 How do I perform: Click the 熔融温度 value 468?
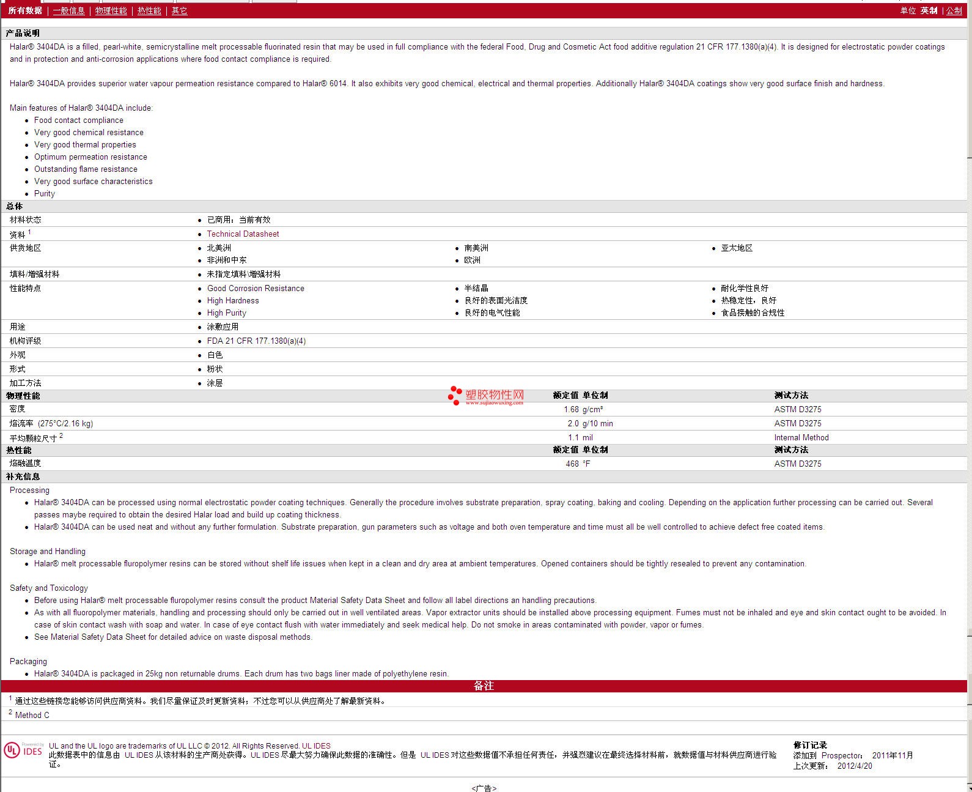click(572, 464)
